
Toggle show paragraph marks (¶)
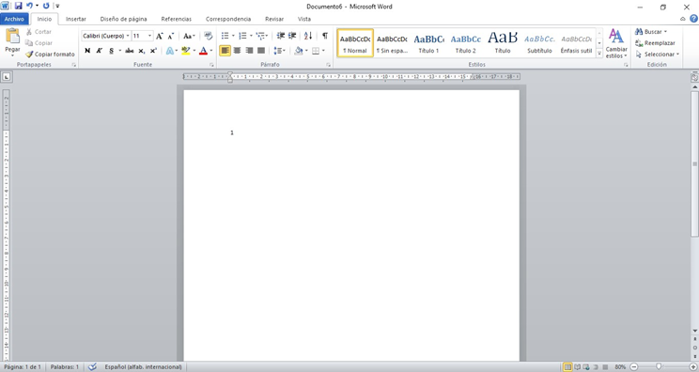325,36
